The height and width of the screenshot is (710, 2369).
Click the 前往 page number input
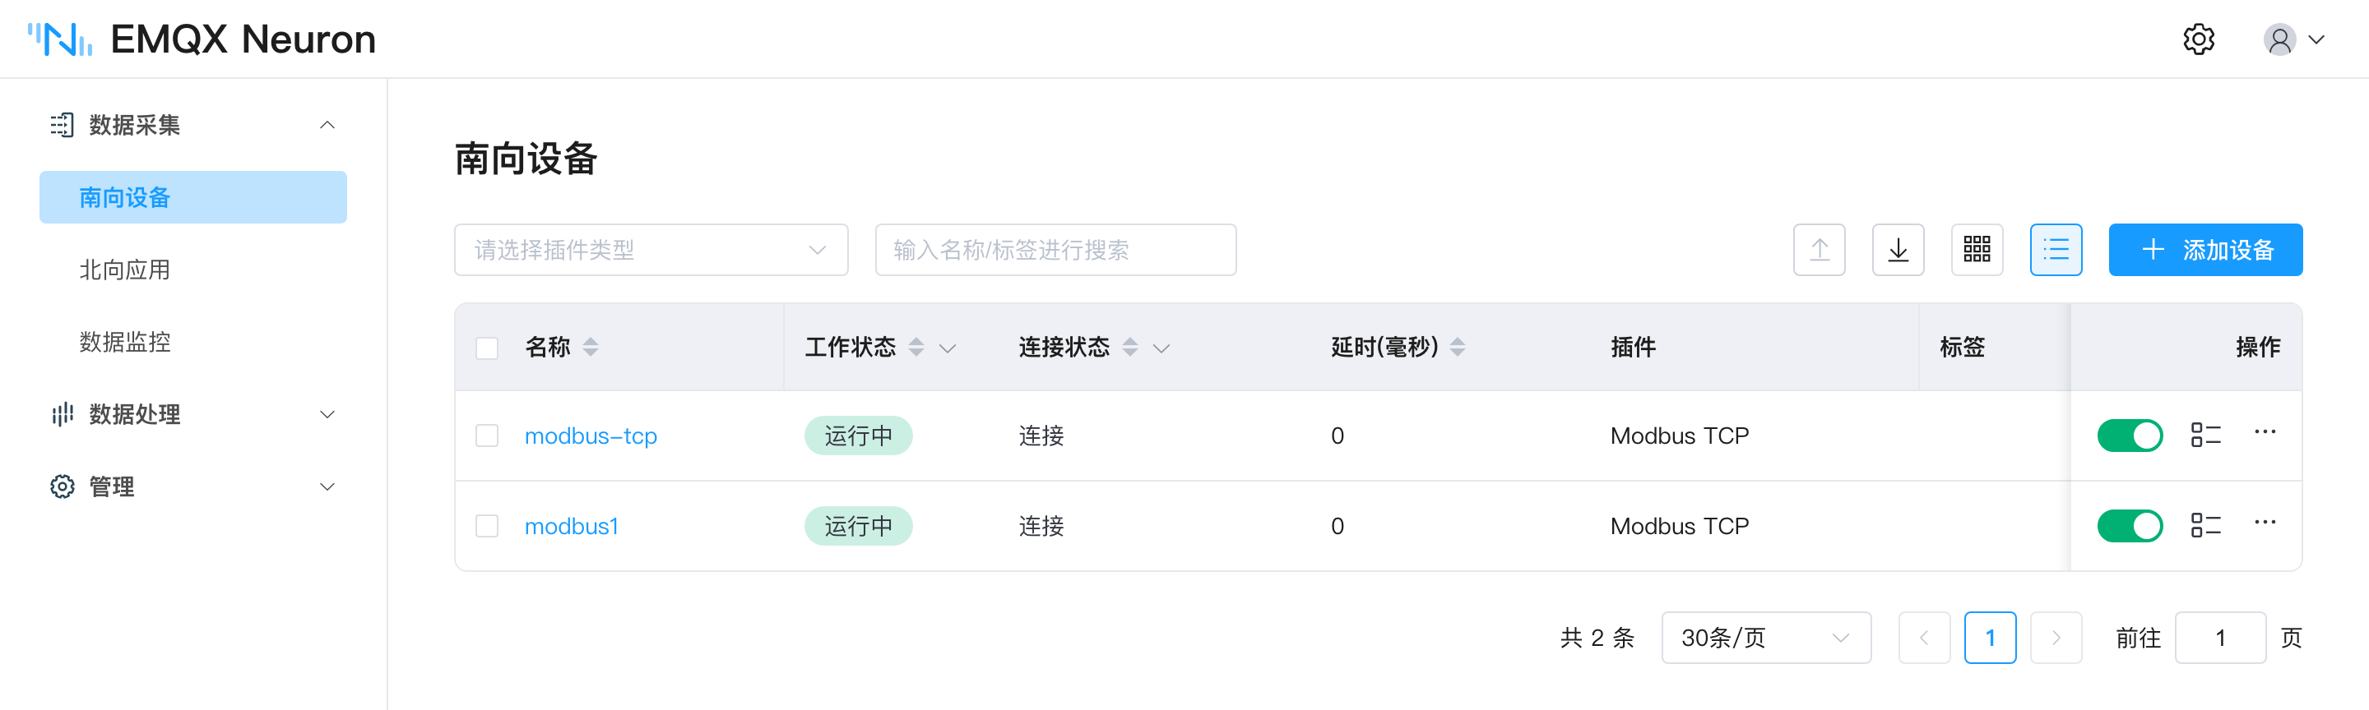coord(2220,638)
